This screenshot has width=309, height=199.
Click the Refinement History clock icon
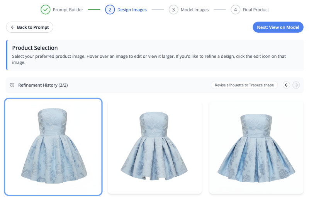[x=12, y=85]
